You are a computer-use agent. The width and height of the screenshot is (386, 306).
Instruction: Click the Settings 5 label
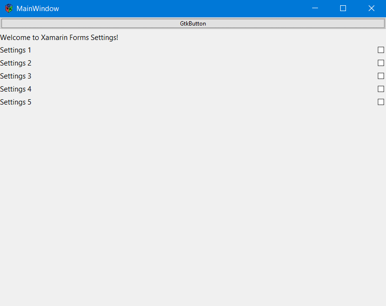[15, 102]
